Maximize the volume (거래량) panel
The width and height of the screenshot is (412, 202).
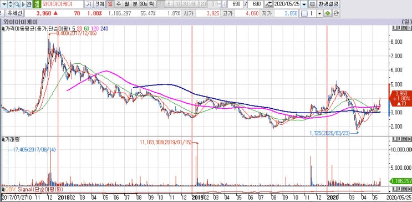point(404,139)
